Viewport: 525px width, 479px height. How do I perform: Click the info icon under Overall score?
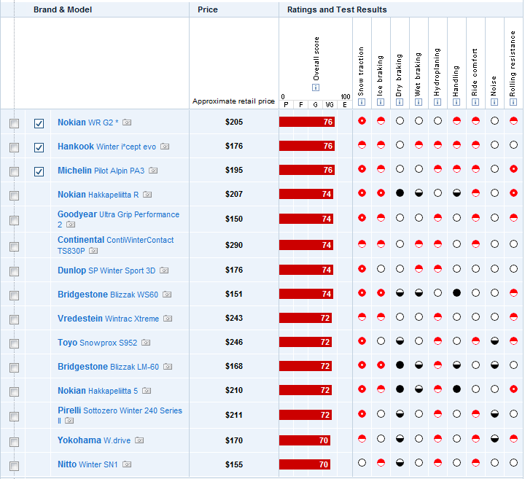coord(316,87)
